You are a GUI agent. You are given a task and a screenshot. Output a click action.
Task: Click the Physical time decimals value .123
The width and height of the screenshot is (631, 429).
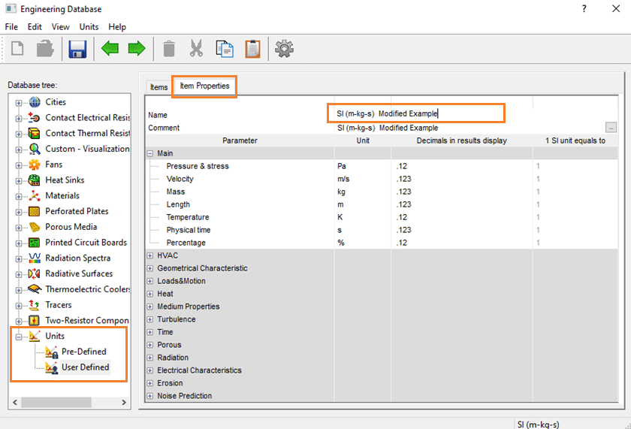403,230
